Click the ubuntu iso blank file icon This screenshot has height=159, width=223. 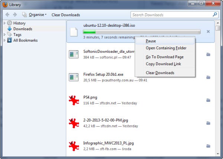point(74,32)
